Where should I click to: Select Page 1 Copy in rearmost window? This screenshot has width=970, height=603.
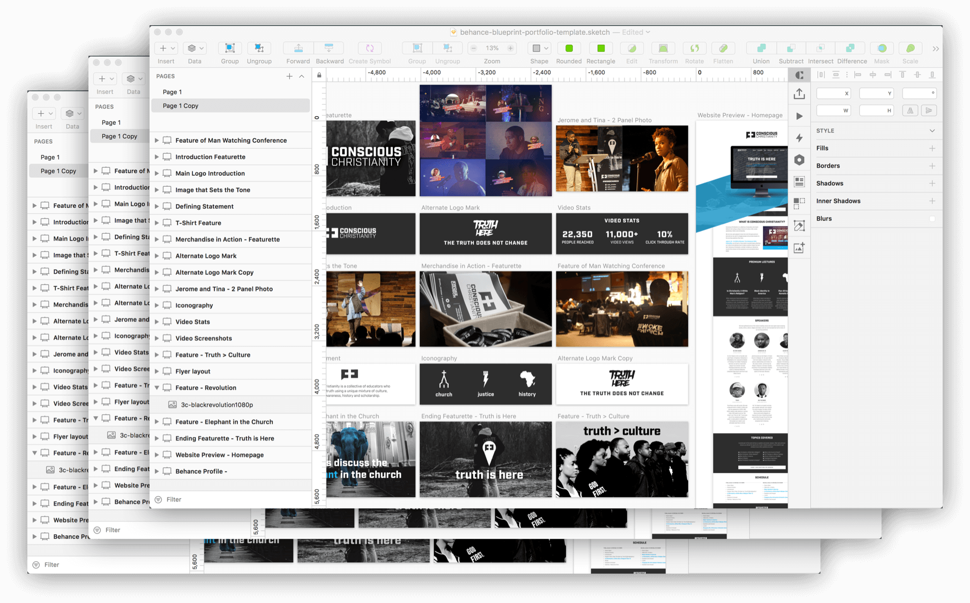tap(58, 171)
